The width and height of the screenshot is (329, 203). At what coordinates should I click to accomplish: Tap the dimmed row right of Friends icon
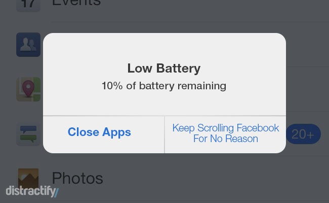click(x=307, y=45)
